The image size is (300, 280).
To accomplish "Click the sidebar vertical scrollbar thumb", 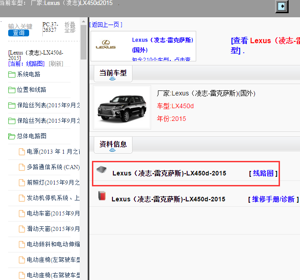I will pos(83,42).
